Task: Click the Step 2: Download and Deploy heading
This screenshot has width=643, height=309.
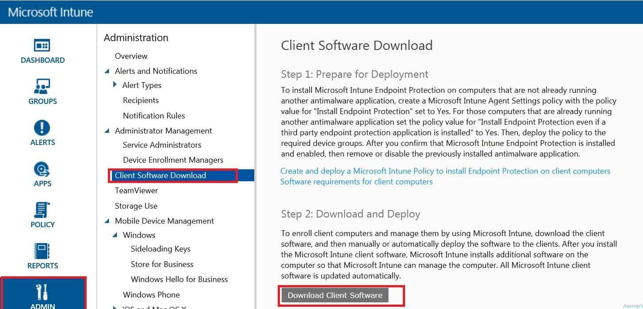Action: tap(350, 214)
